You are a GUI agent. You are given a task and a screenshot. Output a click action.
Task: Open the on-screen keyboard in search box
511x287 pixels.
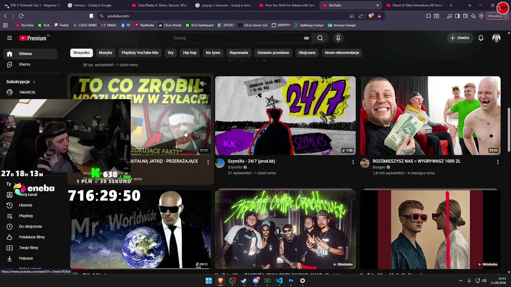[x=306, y=38]
